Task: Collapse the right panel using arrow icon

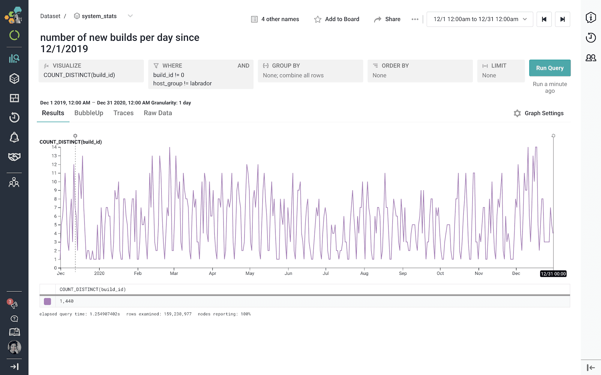Action: 590,367
